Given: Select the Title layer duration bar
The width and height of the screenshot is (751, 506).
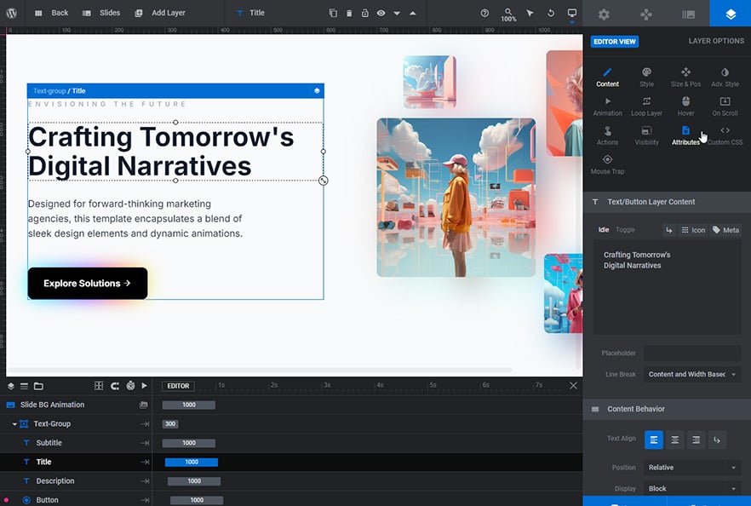Looking at the screenshot, I should (191, 461).
